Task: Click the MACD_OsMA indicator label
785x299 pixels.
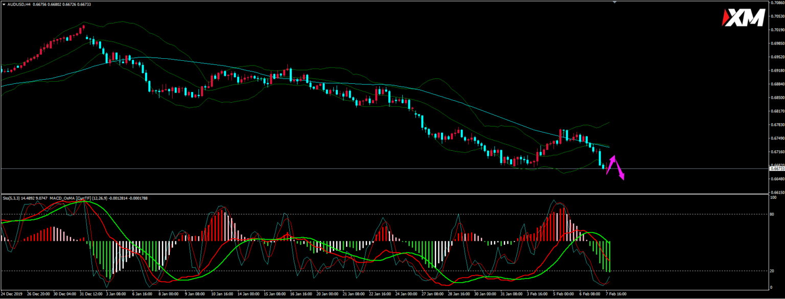Action: pyautogui.click(x=76, y=198)
